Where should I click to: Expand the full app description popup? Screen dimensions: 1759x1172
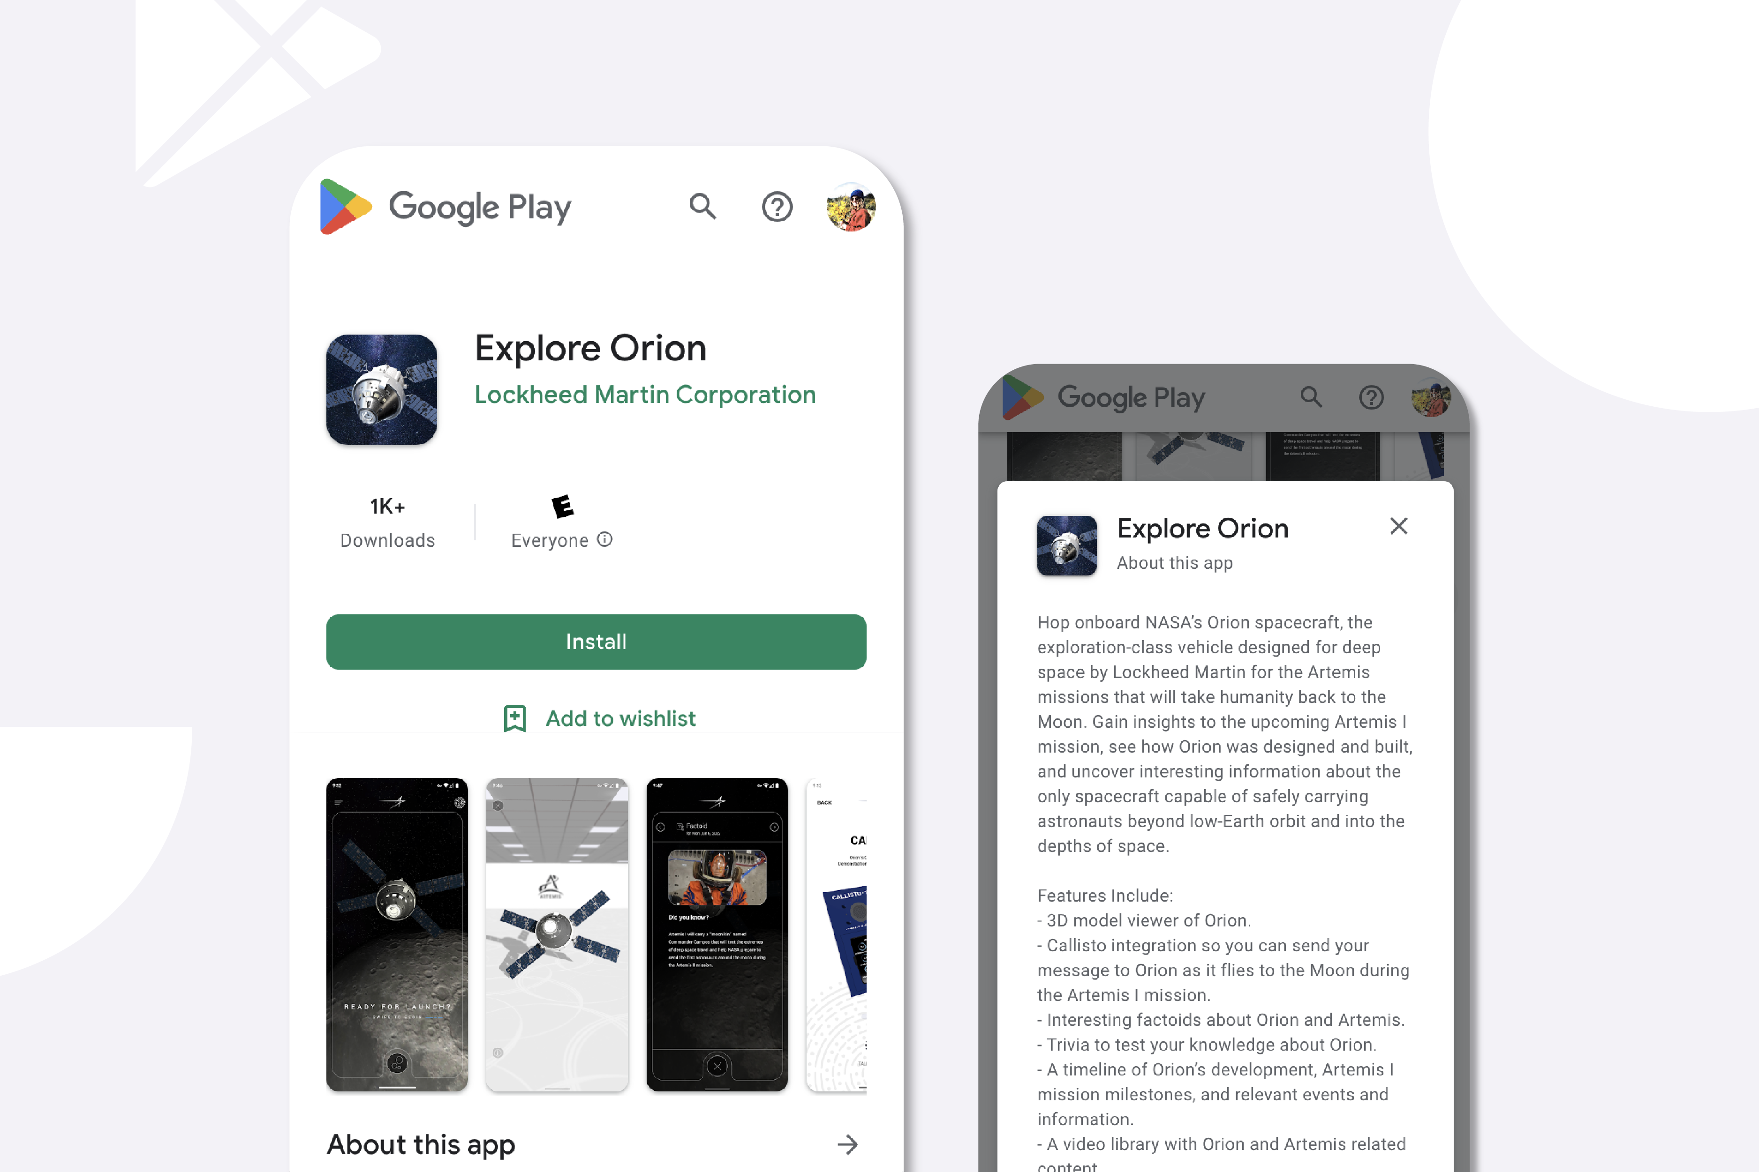pyautogui.click(x=852, y=1144)
